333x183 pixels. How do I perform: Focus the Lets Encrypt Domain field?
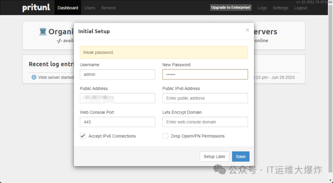[x=205, y=122]
